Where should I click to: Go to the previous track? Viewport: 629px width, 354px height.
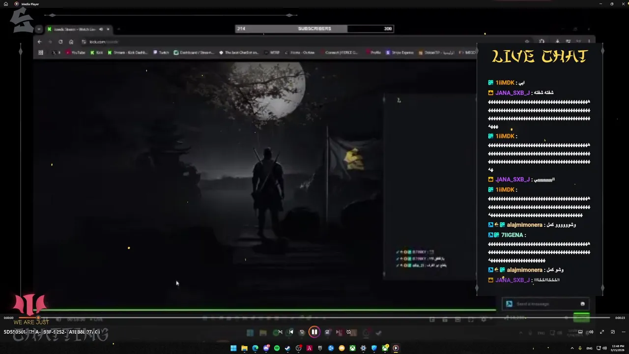291,332
